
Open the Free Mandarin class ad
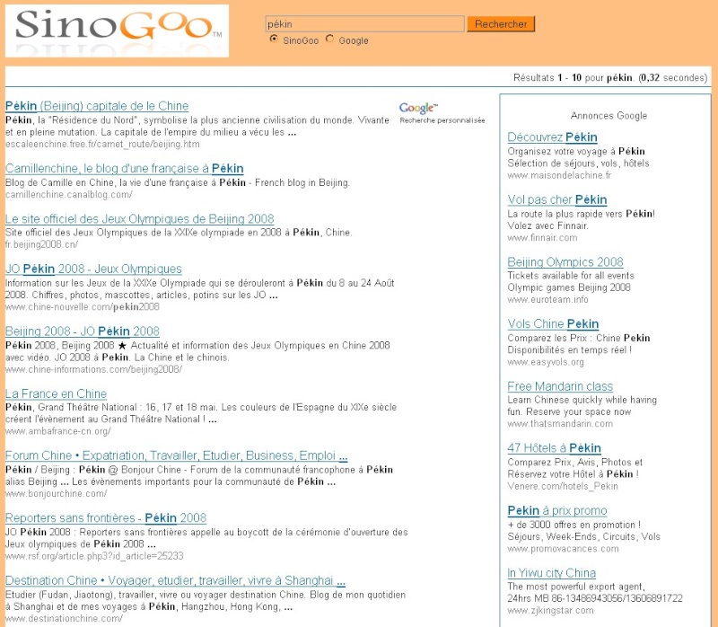[x=560, y=386]
